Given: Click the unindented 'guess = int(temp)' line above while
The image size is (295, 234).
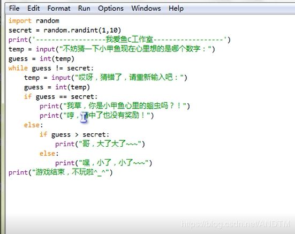Looking at the screenshot, I should pos(41,59).
